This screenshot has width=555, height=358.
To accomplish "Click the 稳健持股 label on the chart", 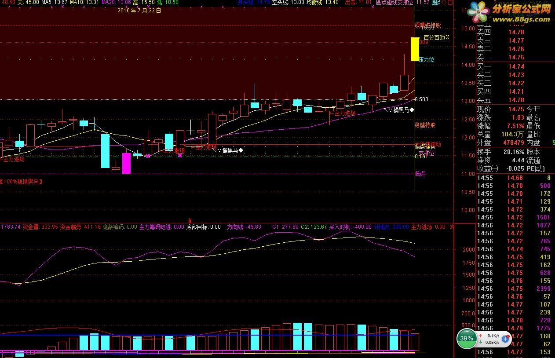I will 425,125.
